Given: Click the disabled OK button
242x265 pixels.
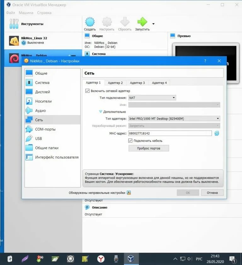Looking at the screenshot, I should tap(188, 193).
